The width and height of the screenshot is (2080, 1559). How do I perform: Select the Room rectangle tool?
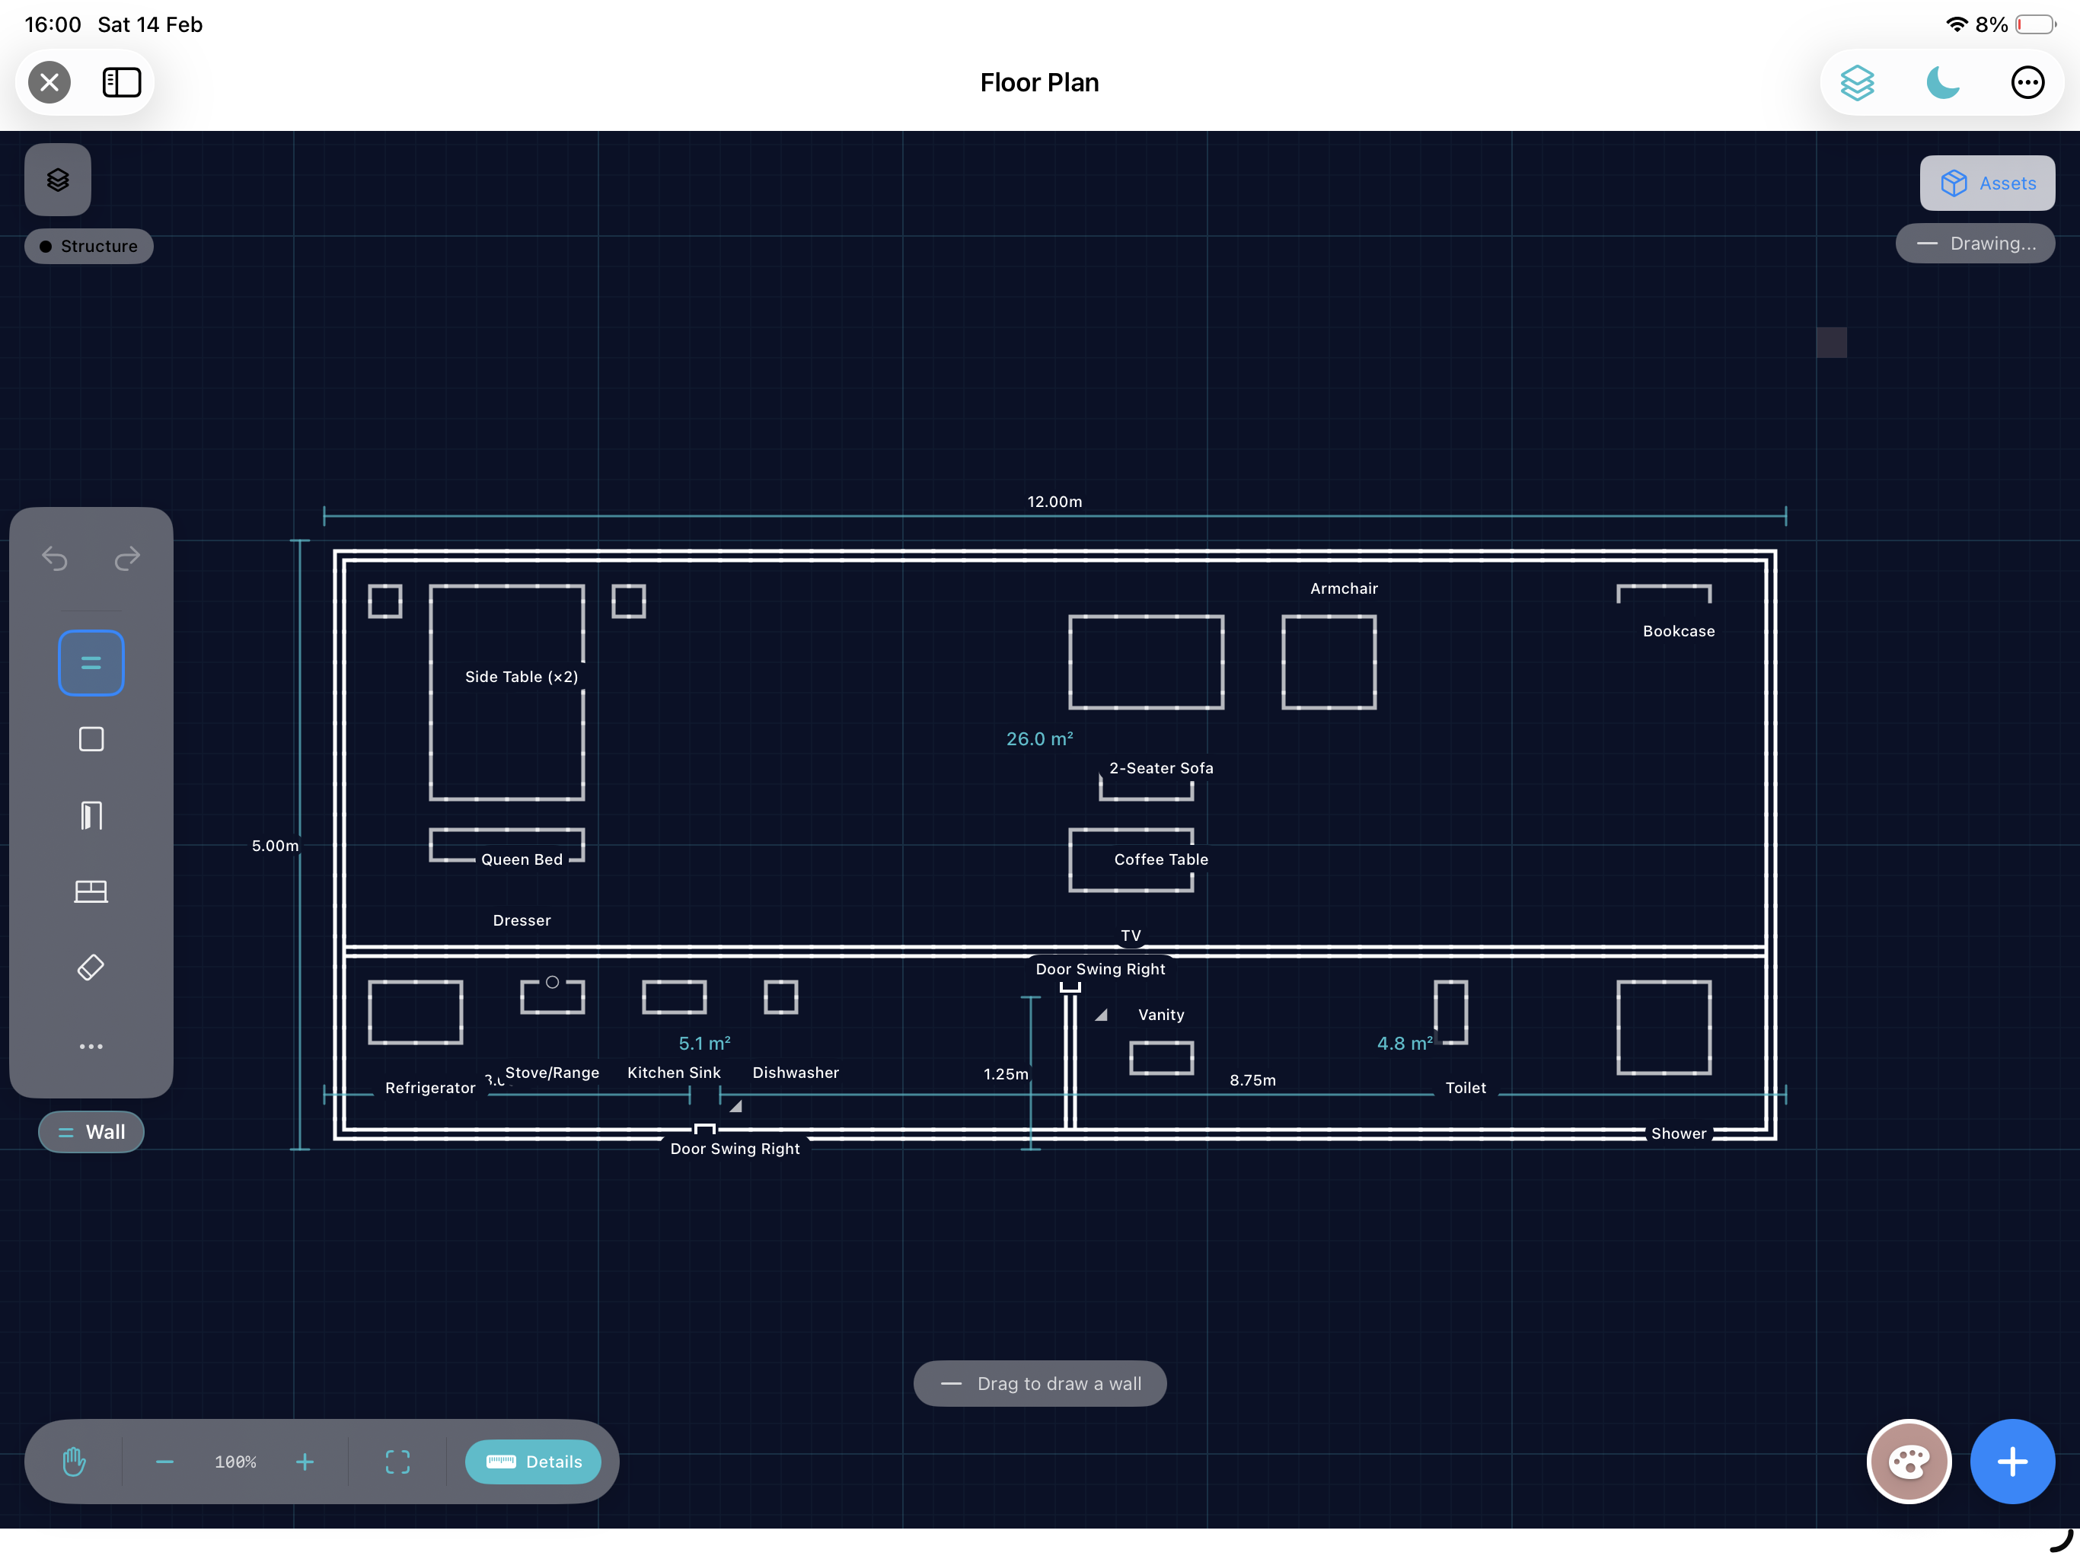[x=91, y=739]
